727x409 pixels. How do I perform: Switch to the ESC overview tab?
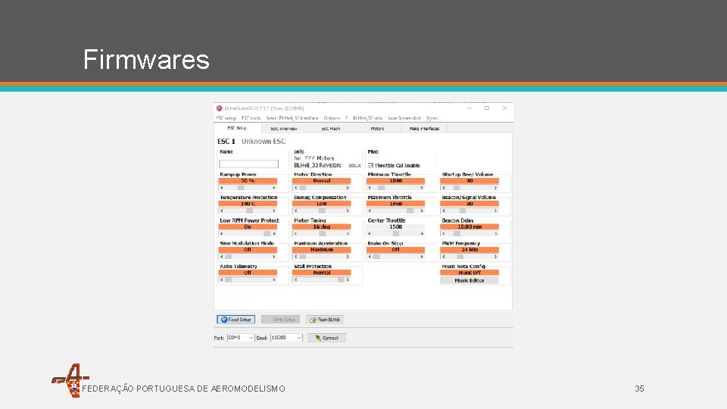point(284,129)
